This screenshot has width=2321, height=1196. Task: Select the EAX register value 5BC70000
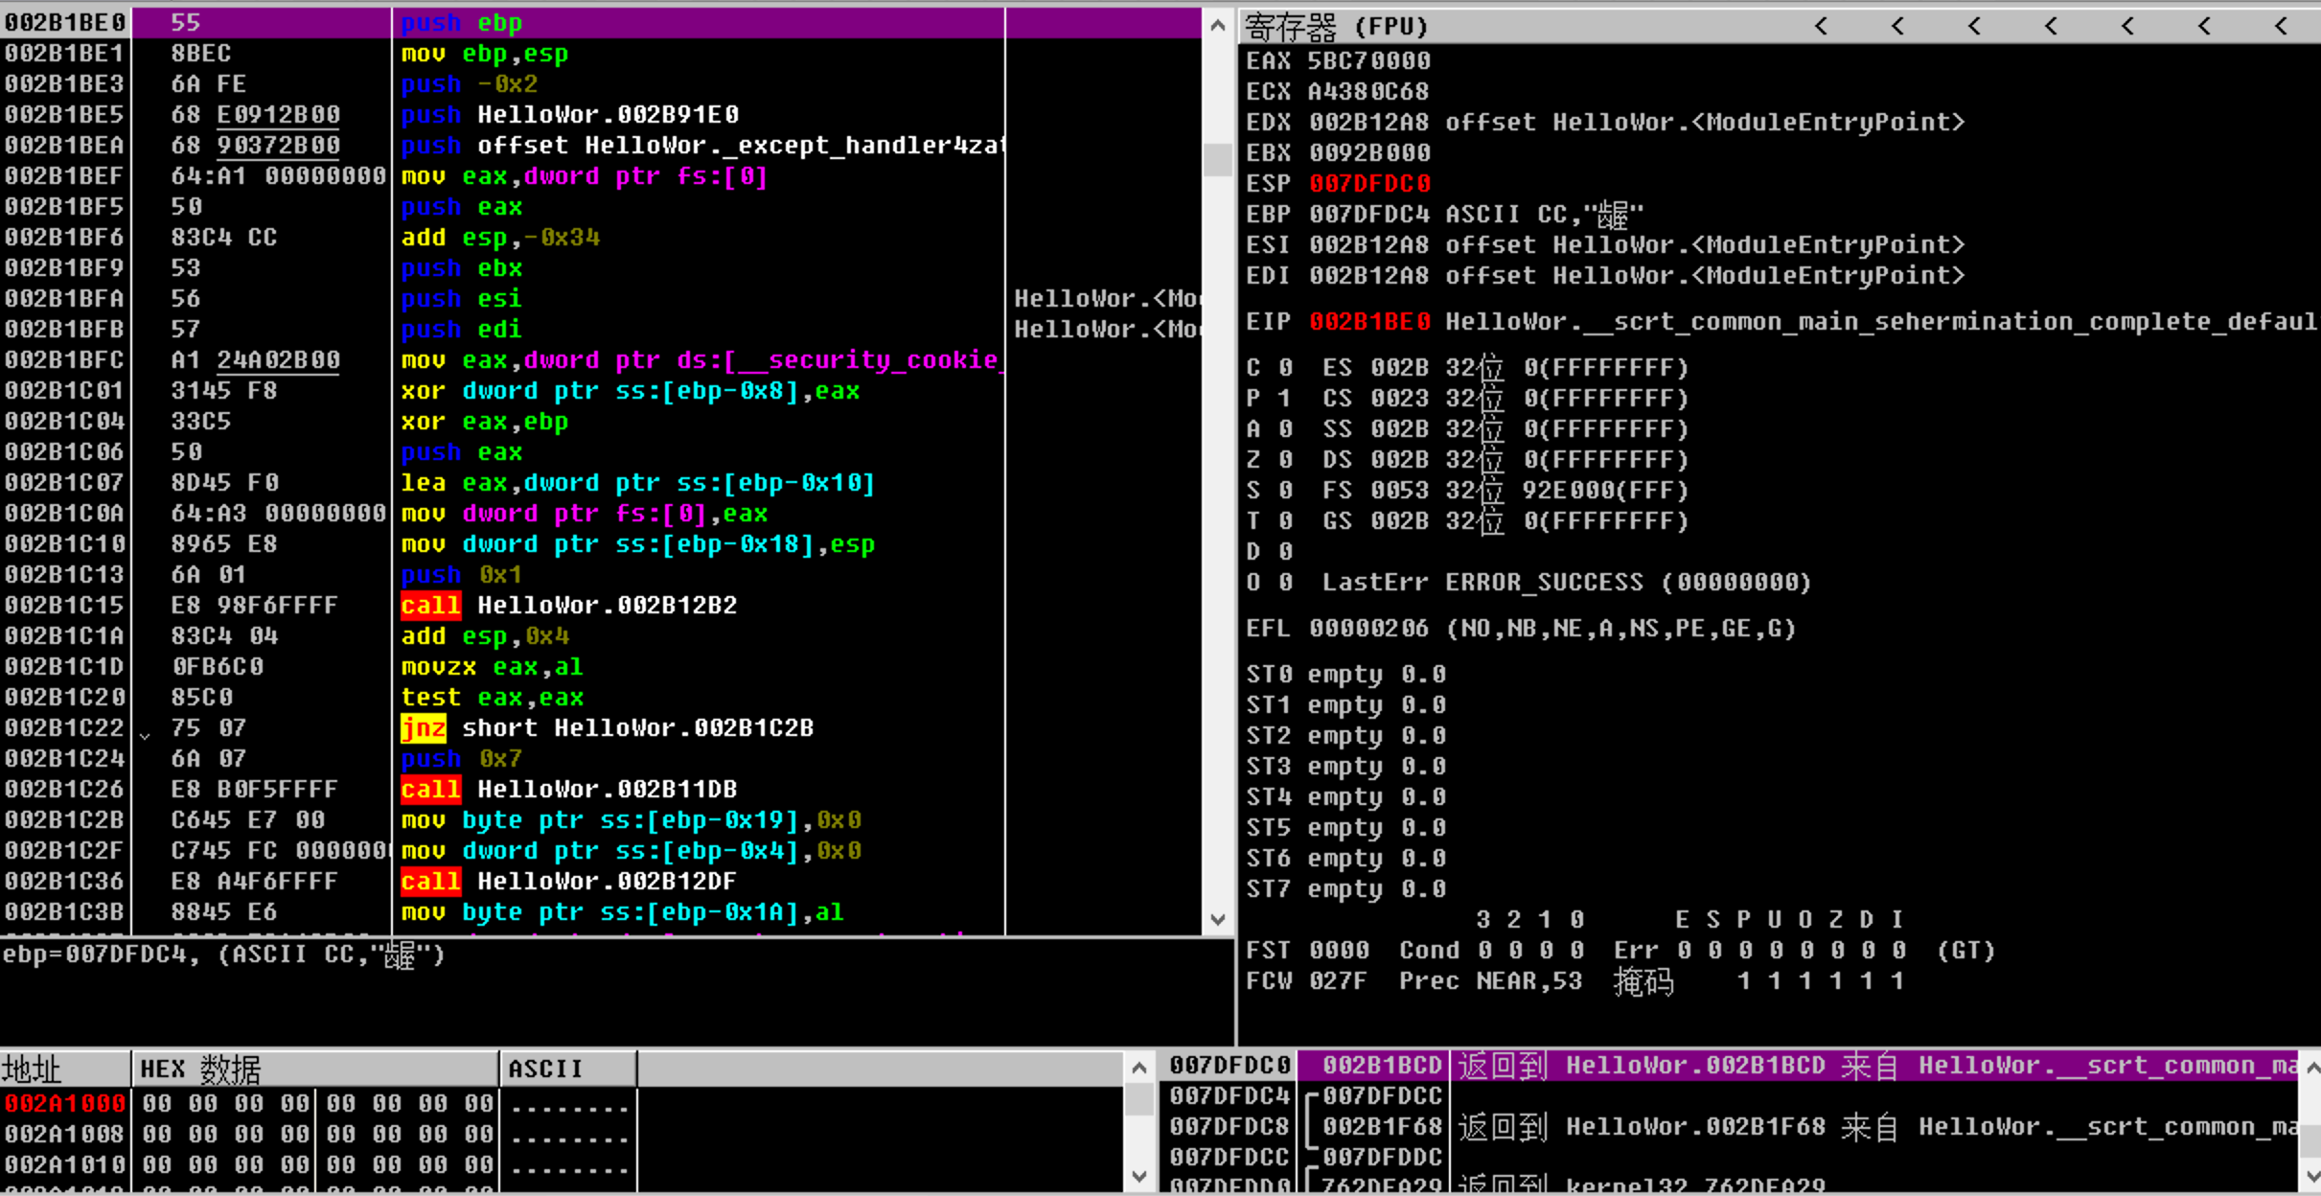click(x=1369, y=61)
